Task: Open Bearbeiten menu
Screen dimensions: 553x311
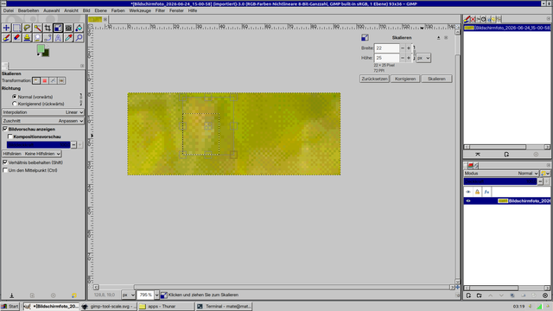Action: click(x=29, y=10)
